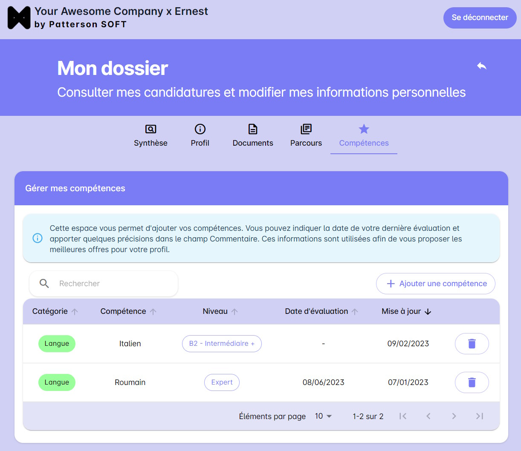This screenshot has height=451, width=521.
Task: Delete the Roumain skill row
Action: [472, 382]
